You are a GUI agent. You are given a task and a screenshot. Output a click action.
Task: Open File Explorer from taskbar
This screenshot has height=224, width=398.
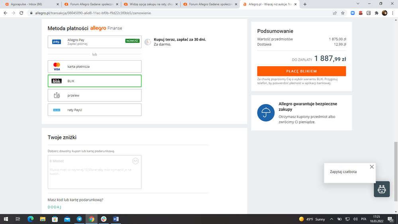click(43, 219)
